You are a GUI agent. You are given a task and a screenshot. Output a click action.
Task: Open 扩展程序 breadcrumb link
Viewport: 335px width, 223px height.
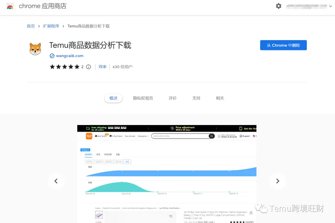[51, 26]
